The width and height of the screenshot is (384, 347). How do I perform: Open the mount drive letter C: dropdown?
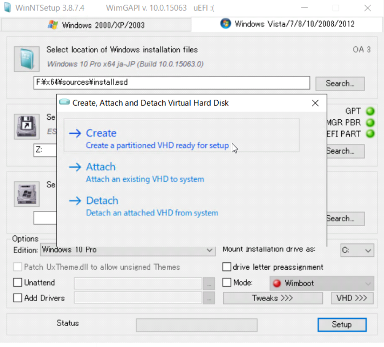[x=357, y=250]
